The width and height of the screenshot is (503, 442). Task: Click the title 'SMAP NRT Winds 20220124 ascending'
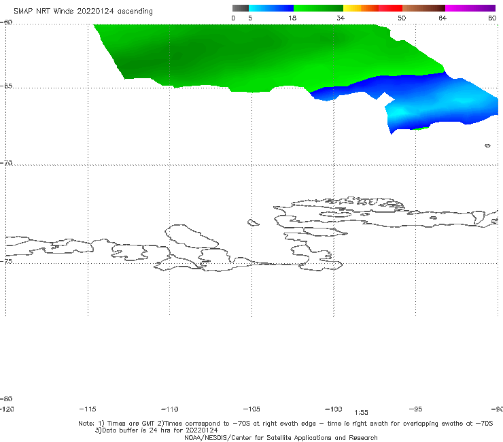point(83,12)
